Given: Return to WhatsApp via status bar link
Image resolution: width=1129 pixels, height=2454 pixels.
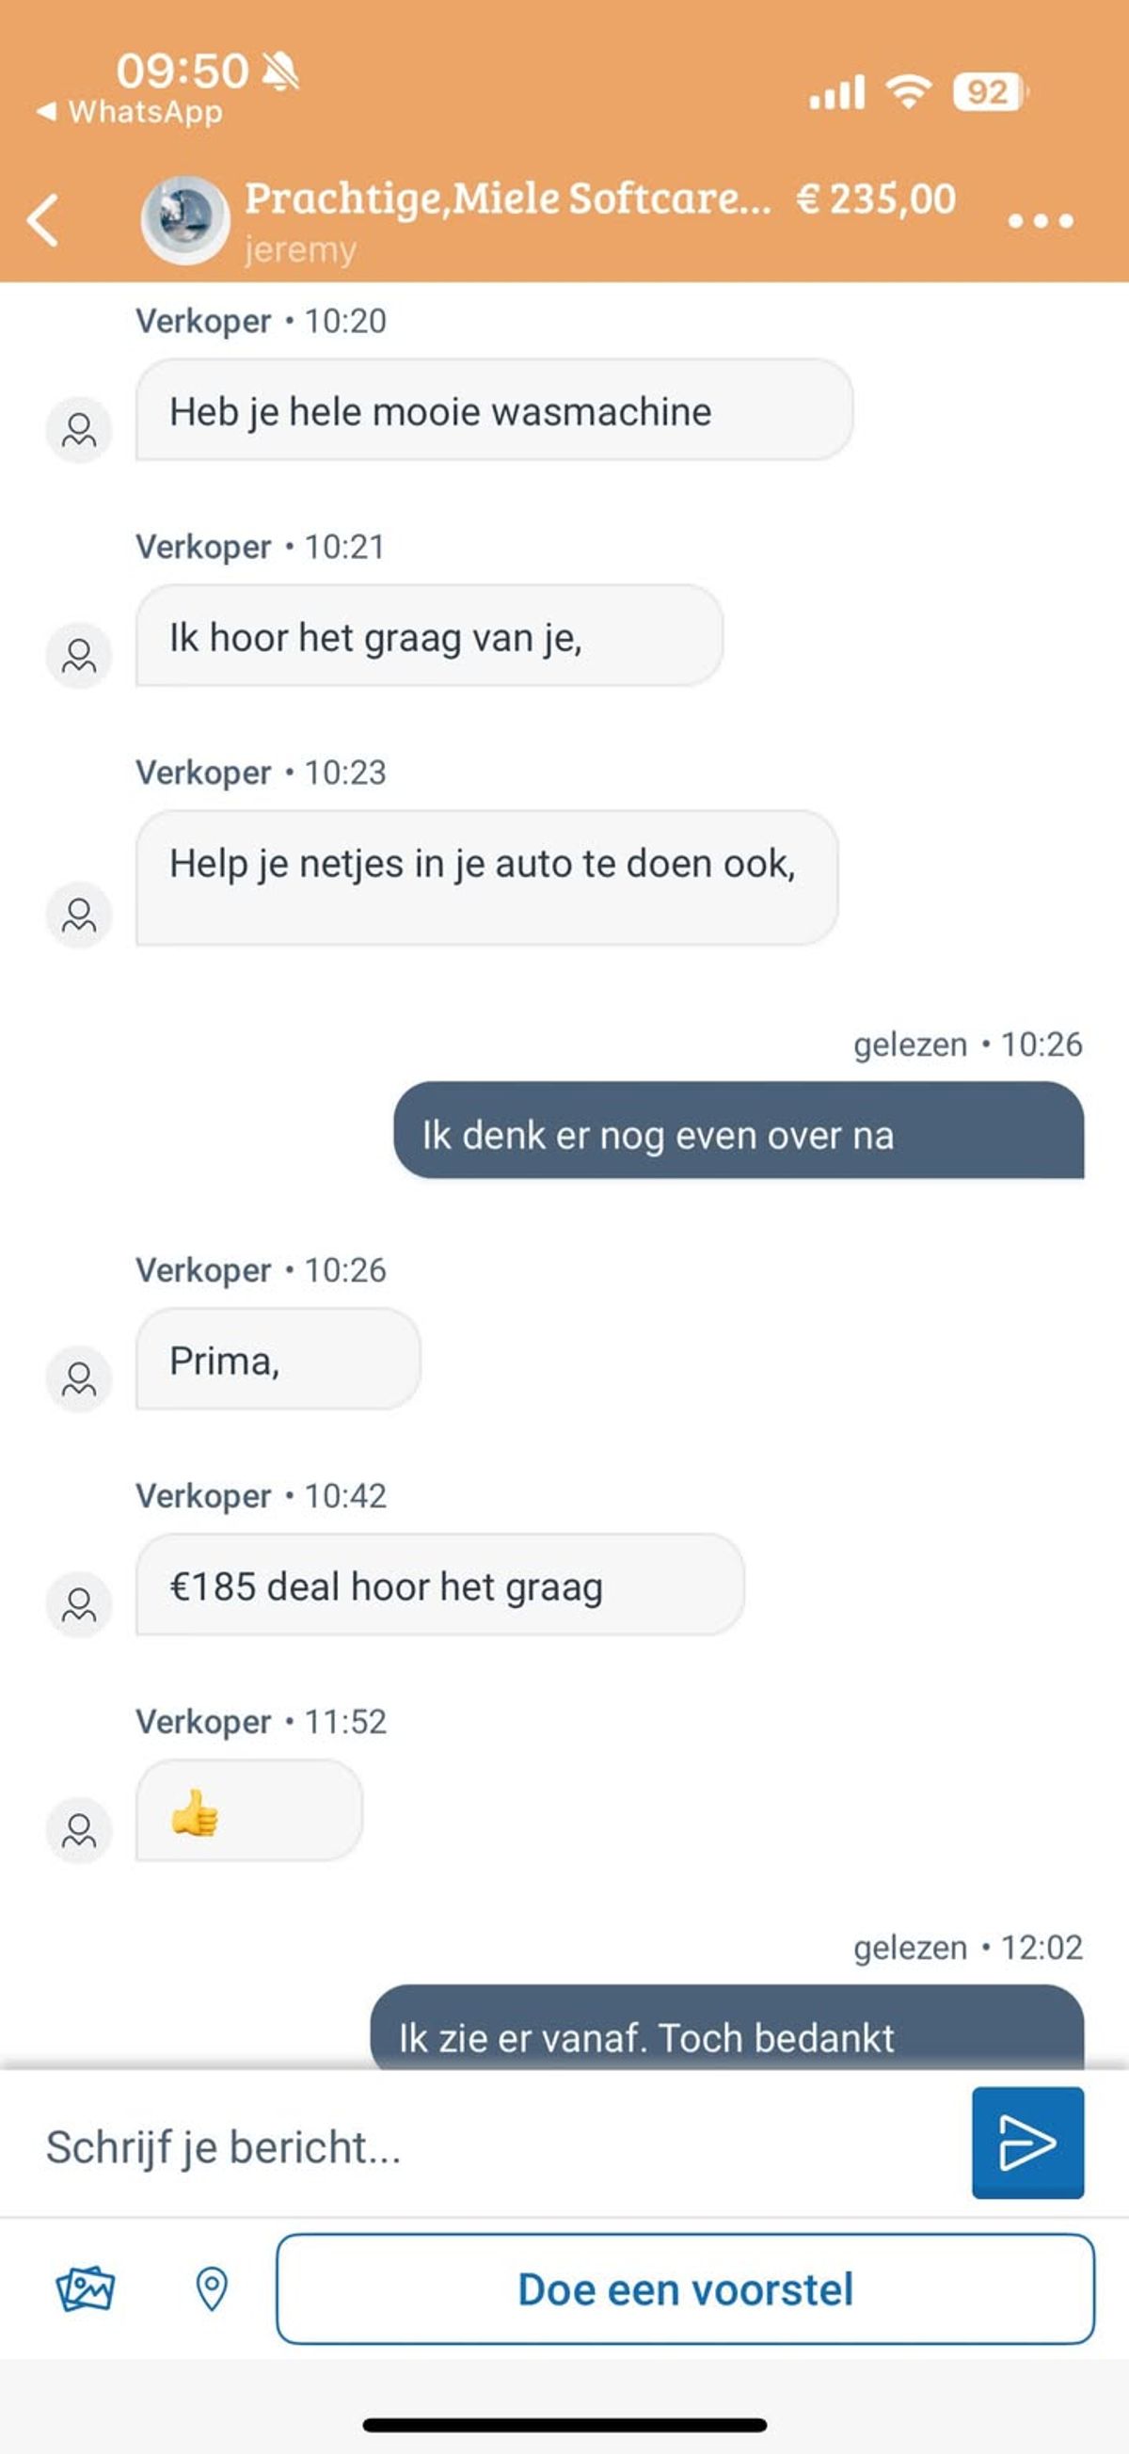Looking at the screenshot, I should click(x=132, y=112).
